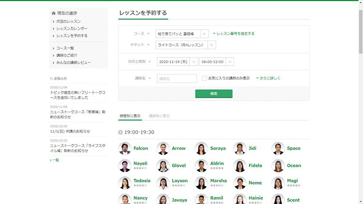Image resolution: width=363 pixels, height=204 pixels.
Task: Click the clock icon beside 19:00-19:30
Action: pyautogui.click(x=121, y=132)
